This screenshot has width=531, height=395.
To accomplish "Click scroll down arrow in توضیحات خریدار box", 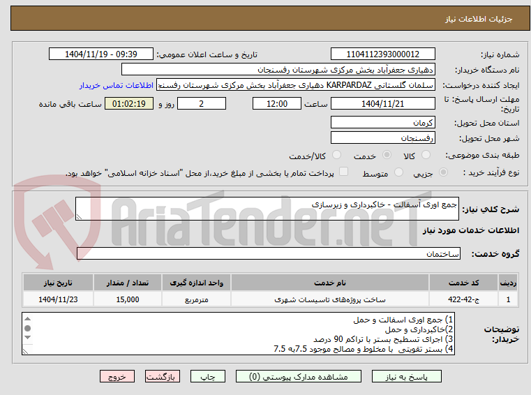I will point(28,337).
